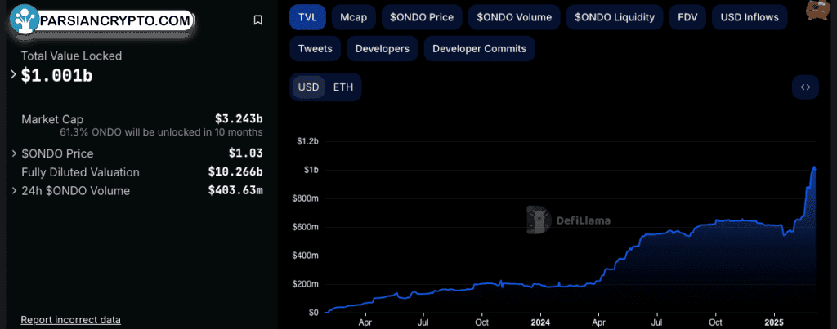The width and height of the screenshot is (837, 329).
Task: Switch chart denomination to USD
Action: tap(308, 87)
